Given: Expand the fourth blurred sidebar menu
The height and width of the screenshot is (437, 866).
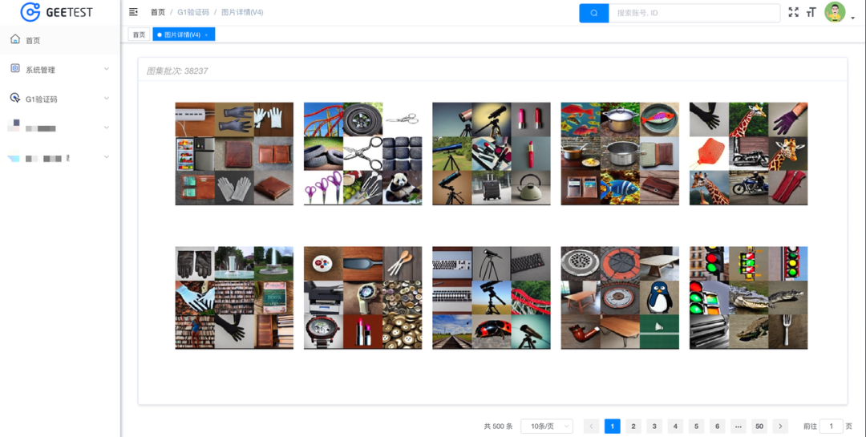Looking at the screenshot, I should coord(107,157).
